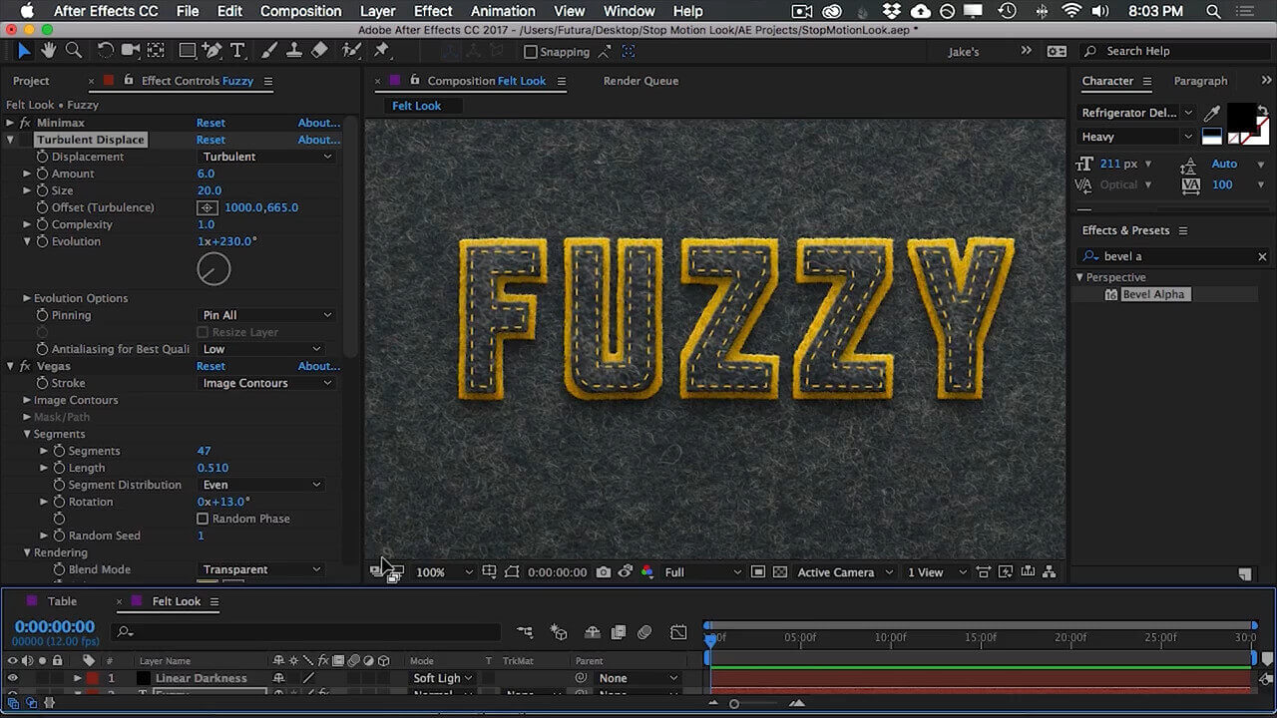Screen dimensions: 1277x718
Task: Click the Evolution angle dial
Action: pos(213,268)
